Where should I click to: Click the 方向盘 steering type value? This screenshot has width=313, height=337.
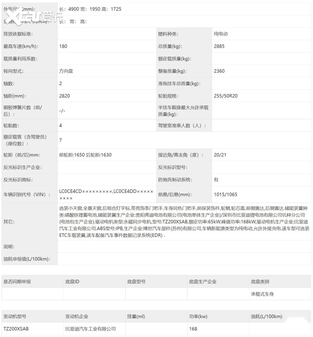[66, 71]
